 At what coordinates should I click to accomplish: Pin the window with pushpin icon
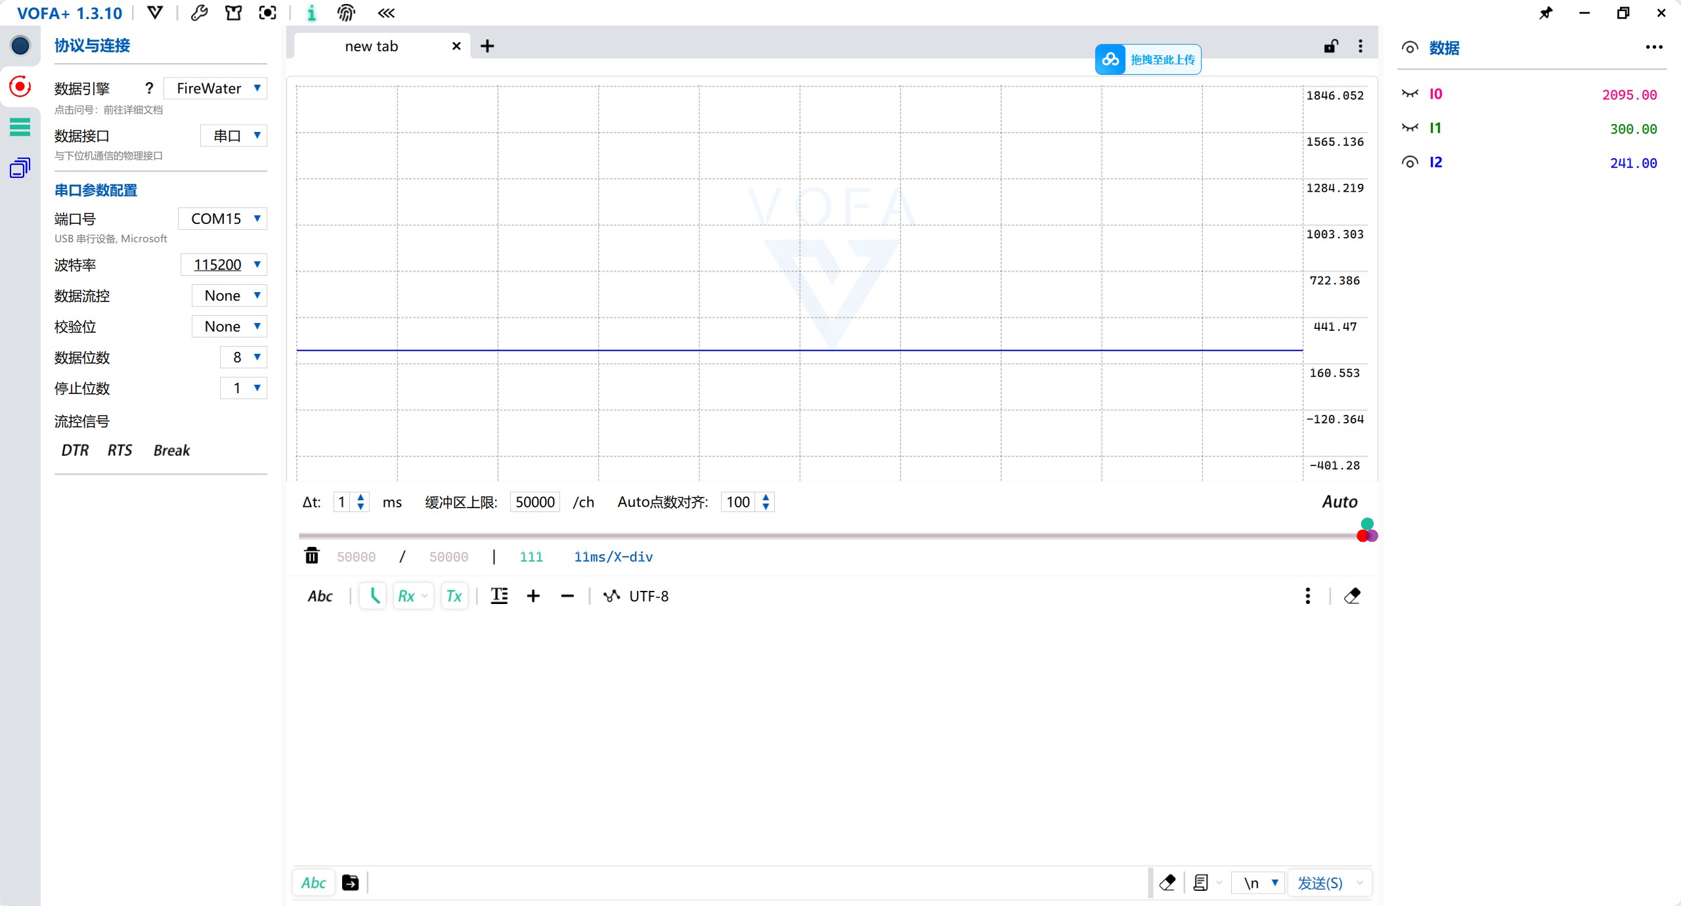[1546, 13]
